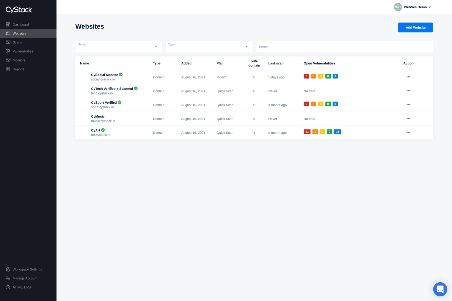Click social.cystack.io domain text

103,79
